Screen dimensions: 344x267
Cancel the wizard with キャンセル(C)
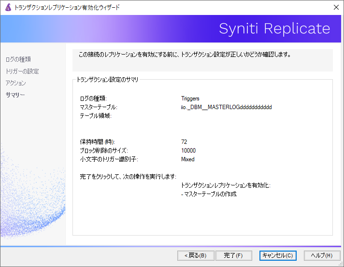tap(278, 255)
